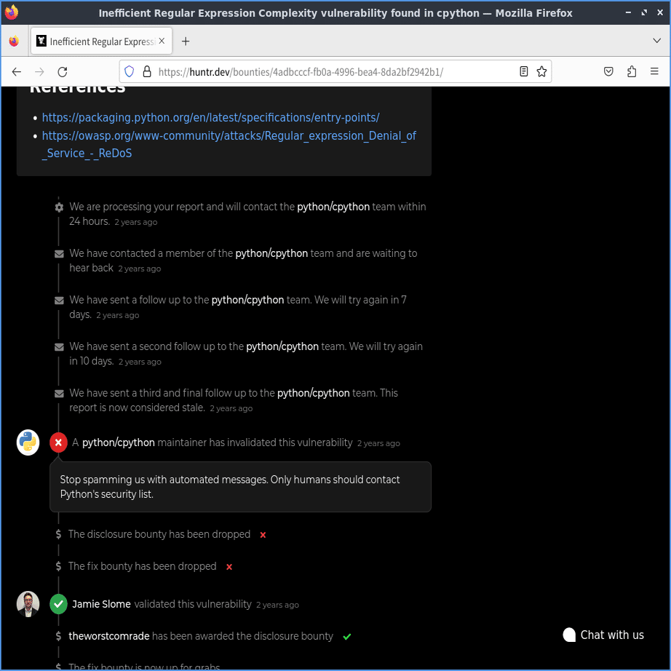Click the green validated checkmark badge
The image size is (671, 671).
point(59,604)
